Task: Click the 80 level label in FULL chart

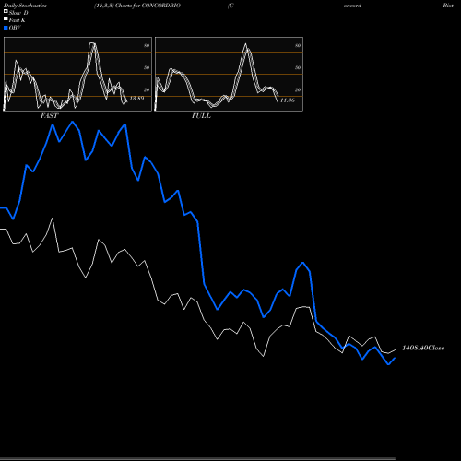Action: [298, 45]
